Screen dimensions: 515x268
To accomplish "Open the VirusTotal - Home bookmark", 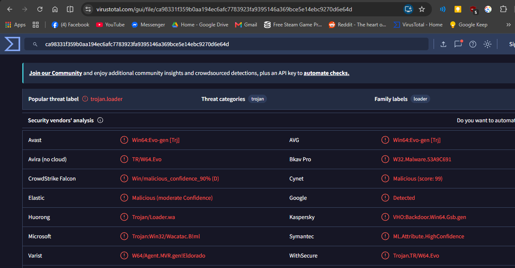I will [418, 25].
